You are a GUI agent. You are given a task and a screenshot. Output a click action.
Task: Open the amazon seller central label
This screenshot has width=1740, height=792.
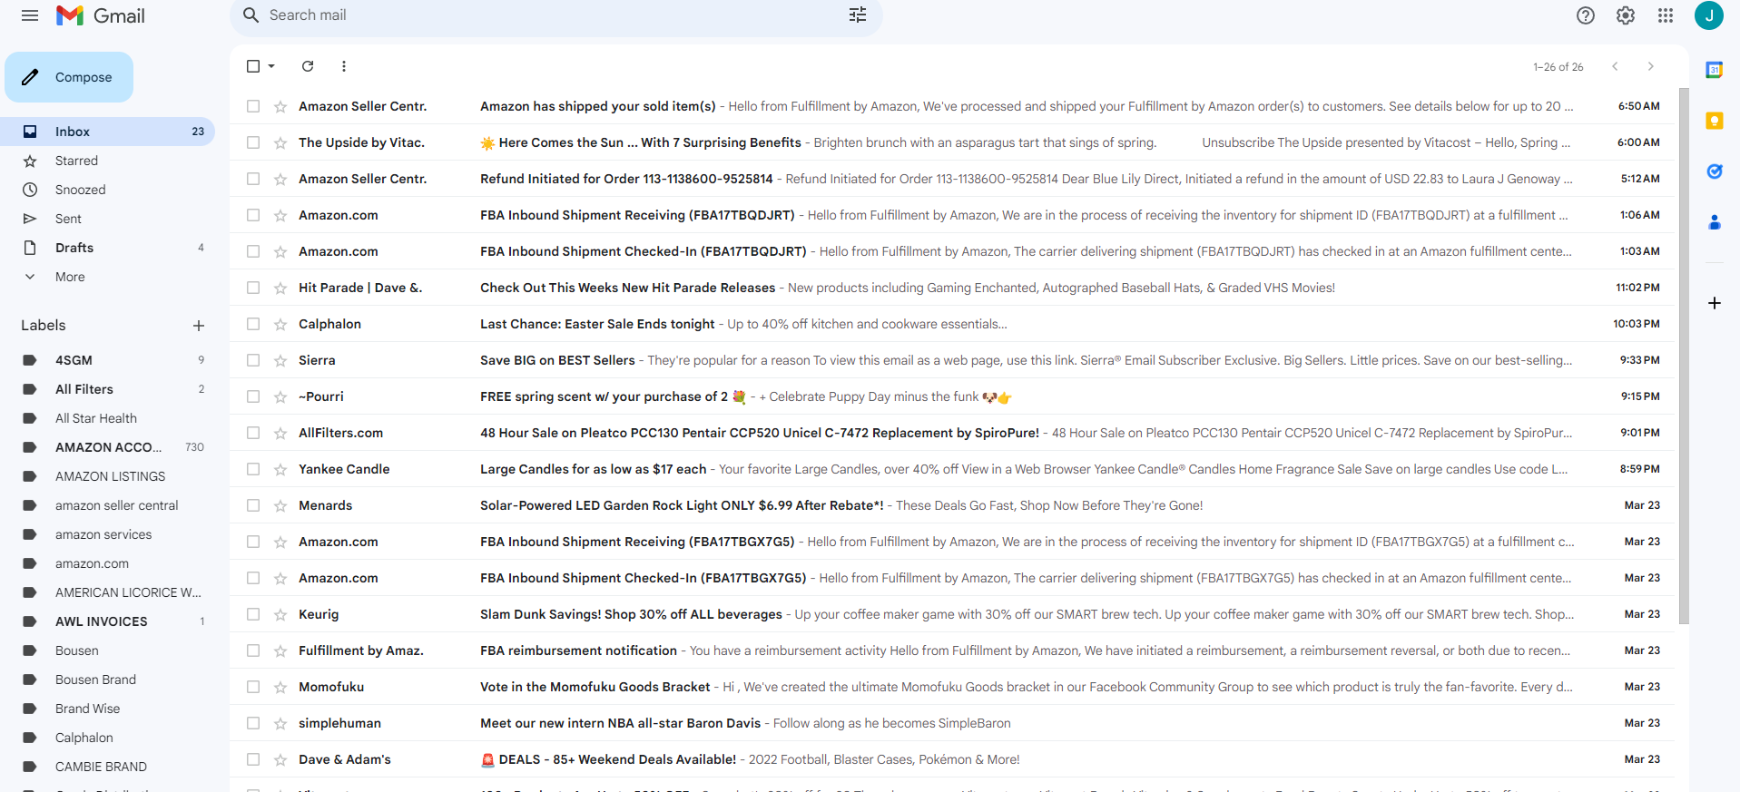107,505
